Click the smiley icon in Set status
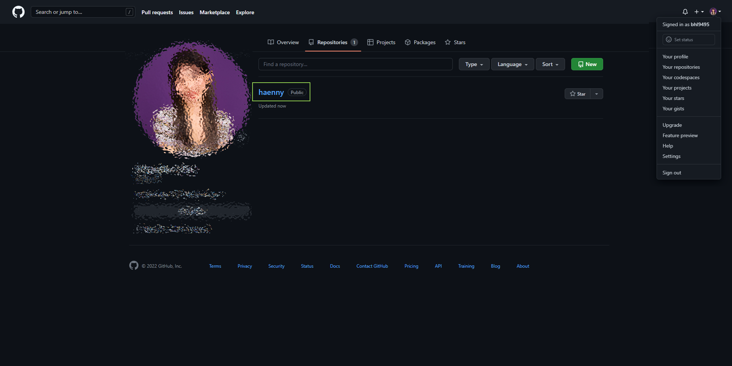732x366 pixels. click(669, 39)
